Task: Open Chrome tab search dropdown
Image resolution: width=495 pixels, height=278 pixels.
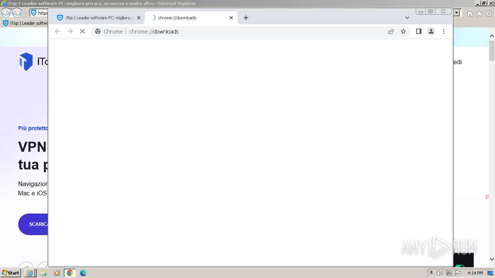Action: (x=407, y=18)
